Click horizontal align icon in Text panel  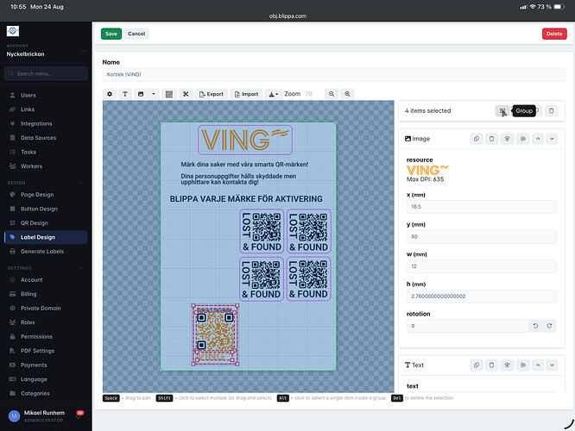[507, 365]
